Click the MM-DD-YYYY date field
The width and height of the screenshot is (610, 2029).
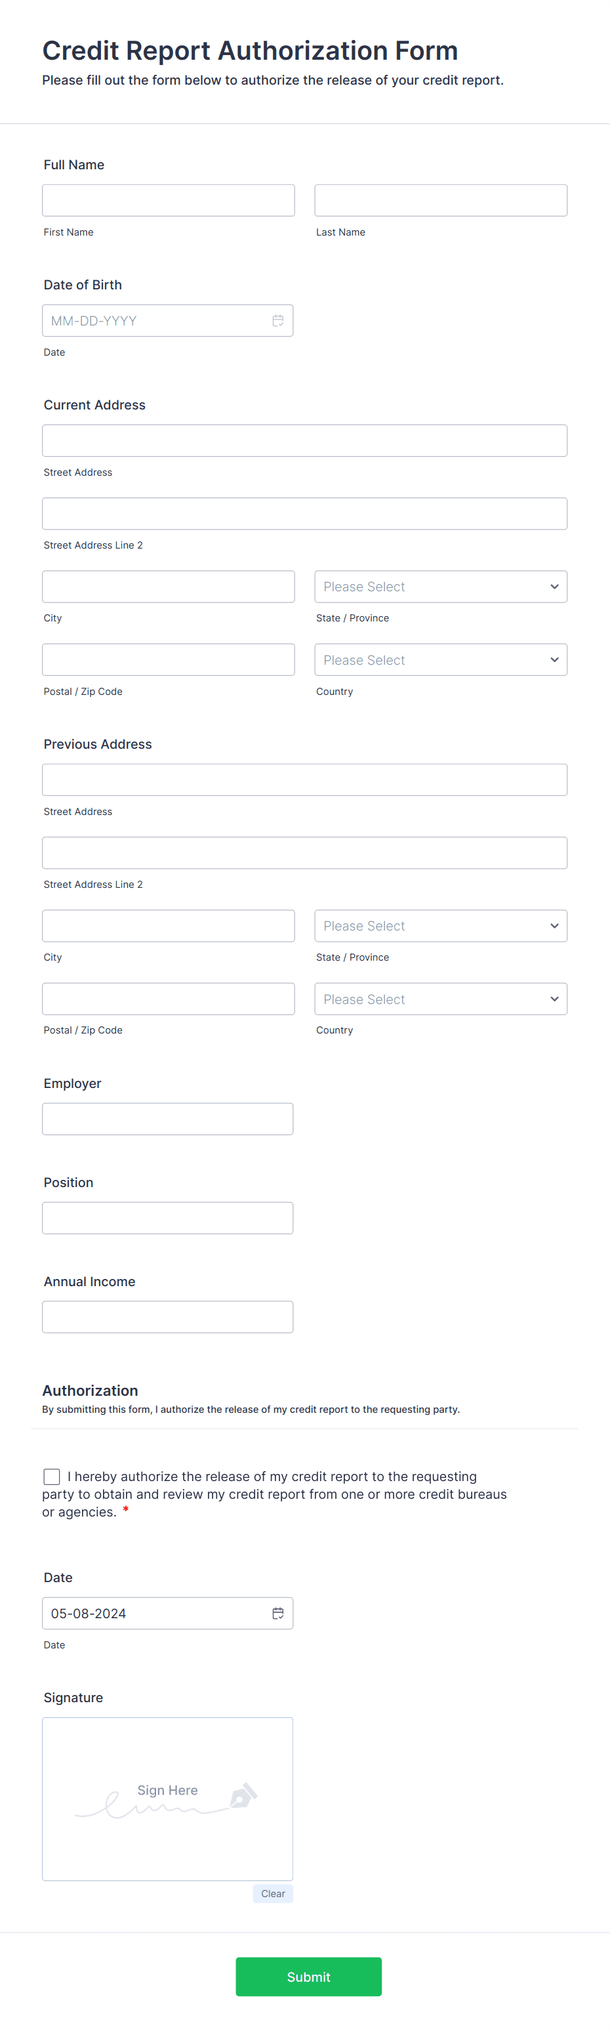157,320
